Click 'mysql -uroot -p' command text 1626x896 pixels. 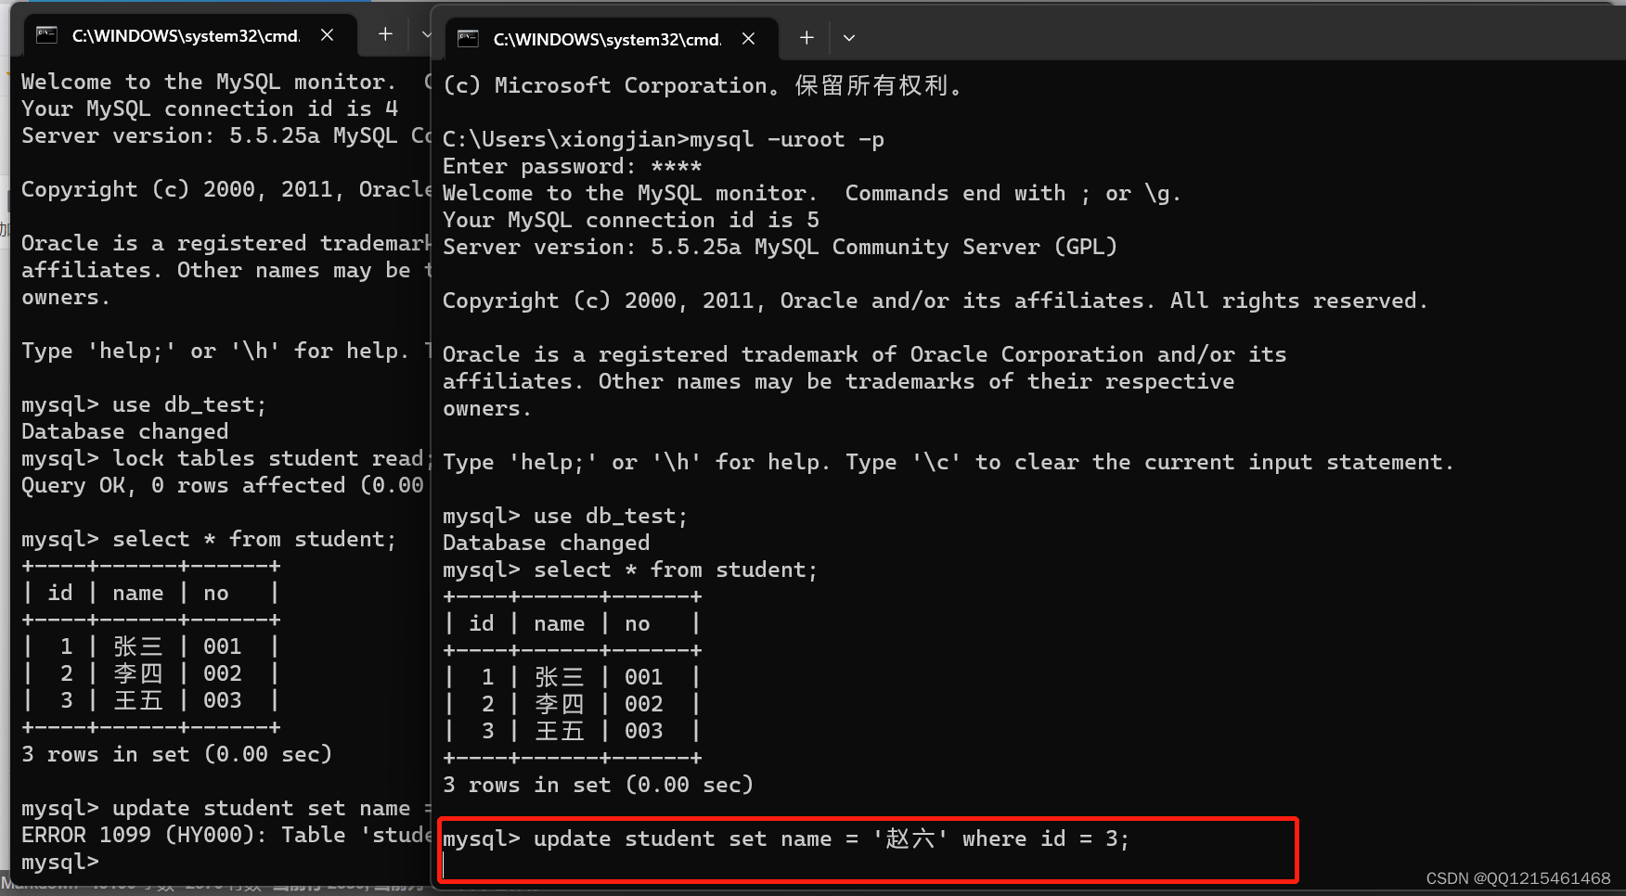point(786,140)
